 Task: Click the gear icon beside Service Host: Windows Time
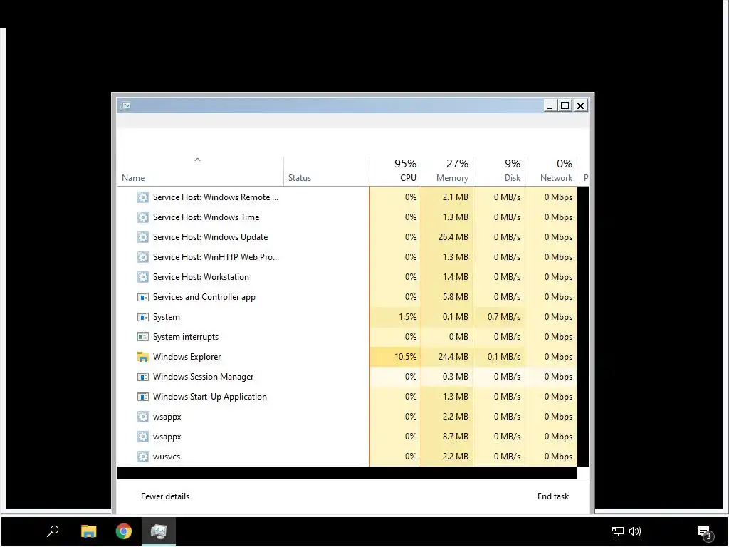click(x=142, y=217)
